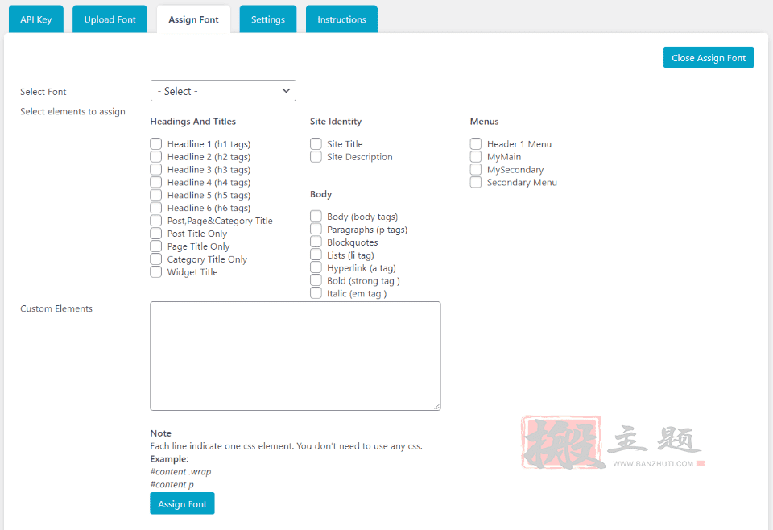Viewport: 773px width, 530px height.
Task: Check Post,Page&Category Title option
Action: pos(155,221)
